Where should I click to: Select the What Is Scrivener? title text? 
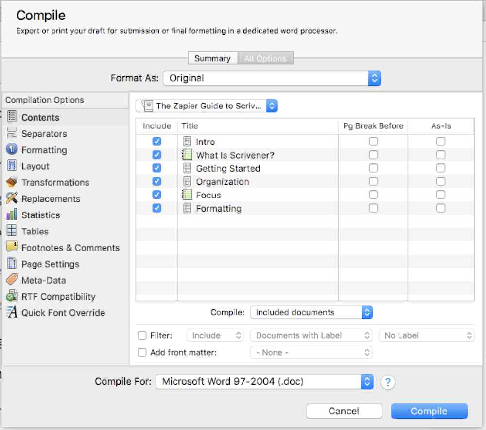pyautogui.click(x=235, y=155)
